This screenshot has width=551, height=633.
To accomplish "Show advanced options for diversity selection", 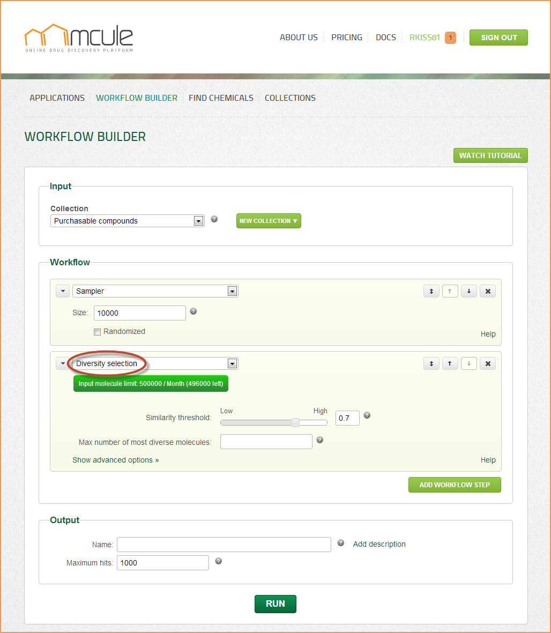I will click(x=116, y=460).
